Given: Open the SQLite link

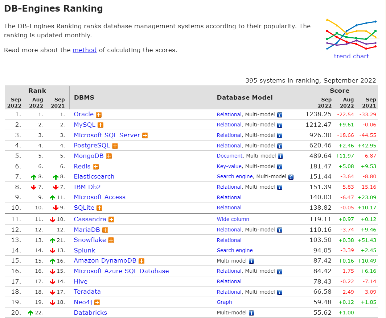Looking at the screenshot, I should click(x=84, y=208).
